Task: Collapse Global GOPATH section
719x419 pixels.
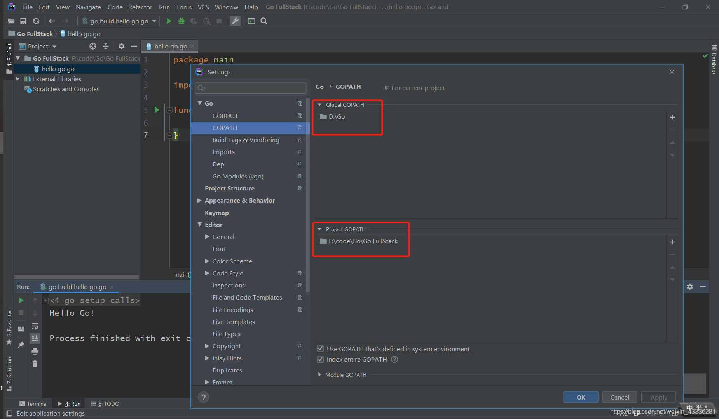Action: click(319, 105)
